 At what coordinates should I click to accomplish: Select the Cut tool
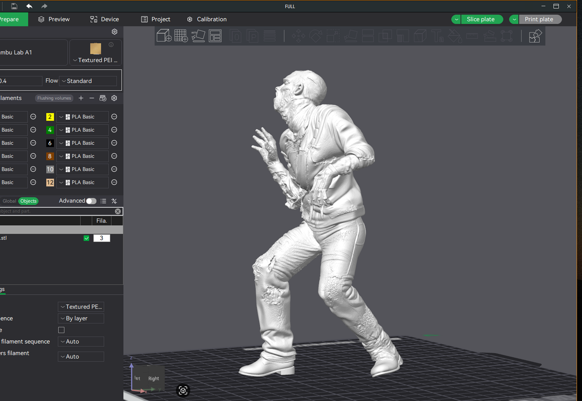coord(367,36)
